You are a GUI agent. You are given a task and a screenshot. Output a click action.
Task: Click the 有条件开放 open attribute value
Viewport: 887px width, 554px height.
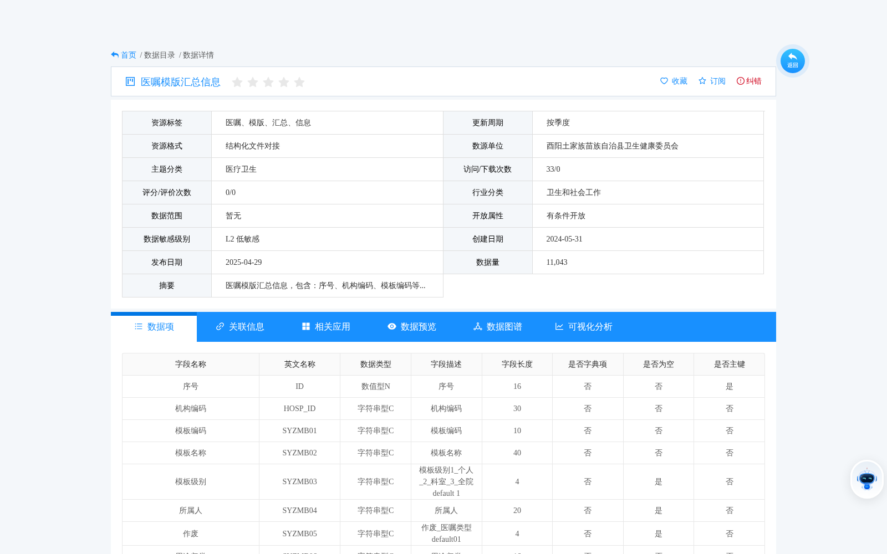click(566, 216)
